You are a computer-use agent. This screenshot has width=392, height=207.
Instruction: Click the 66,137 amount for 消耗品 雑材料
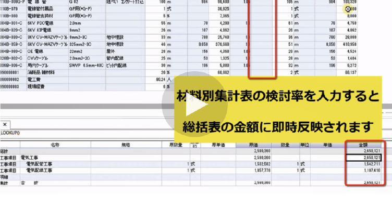tap(347, 73)
